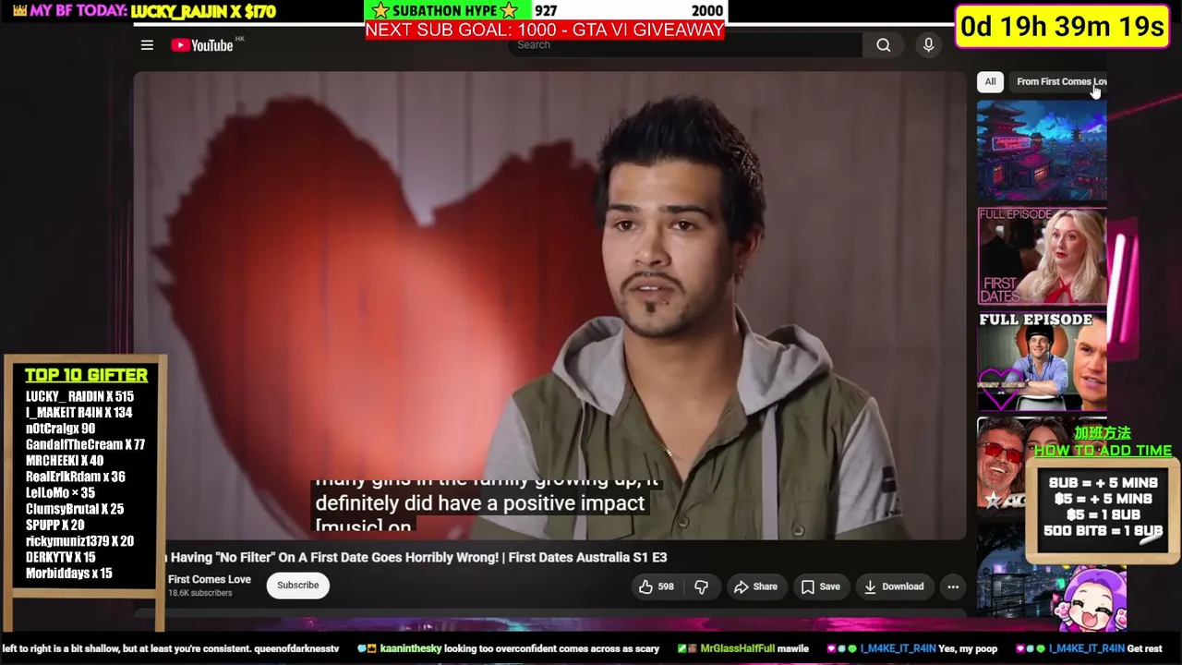1182x665 pixels.
Task: Click the 500 BITS = 1 SUB rule text
Action: pyautogui.click(x=1103, y=531)
